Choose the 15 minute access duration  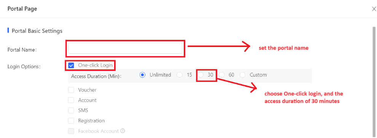click(x=179, y=75)
